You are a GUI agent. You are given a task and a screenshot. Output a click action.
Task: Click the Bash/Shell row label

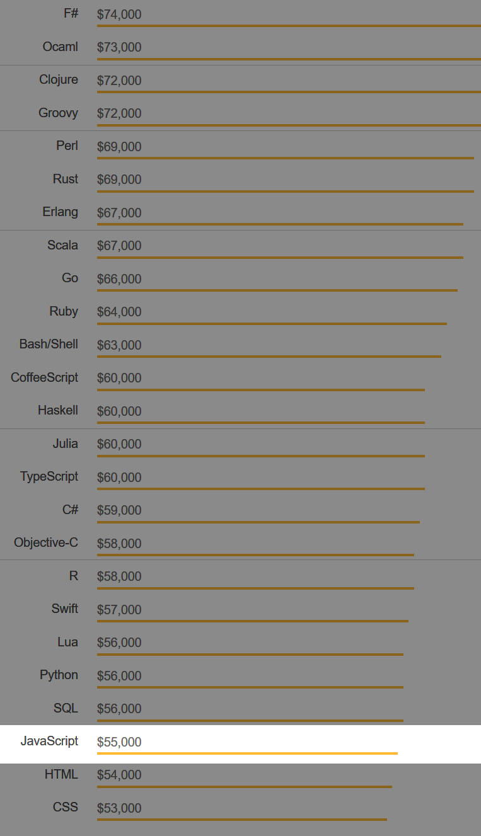pyautogui.click(x=49, y=344)
